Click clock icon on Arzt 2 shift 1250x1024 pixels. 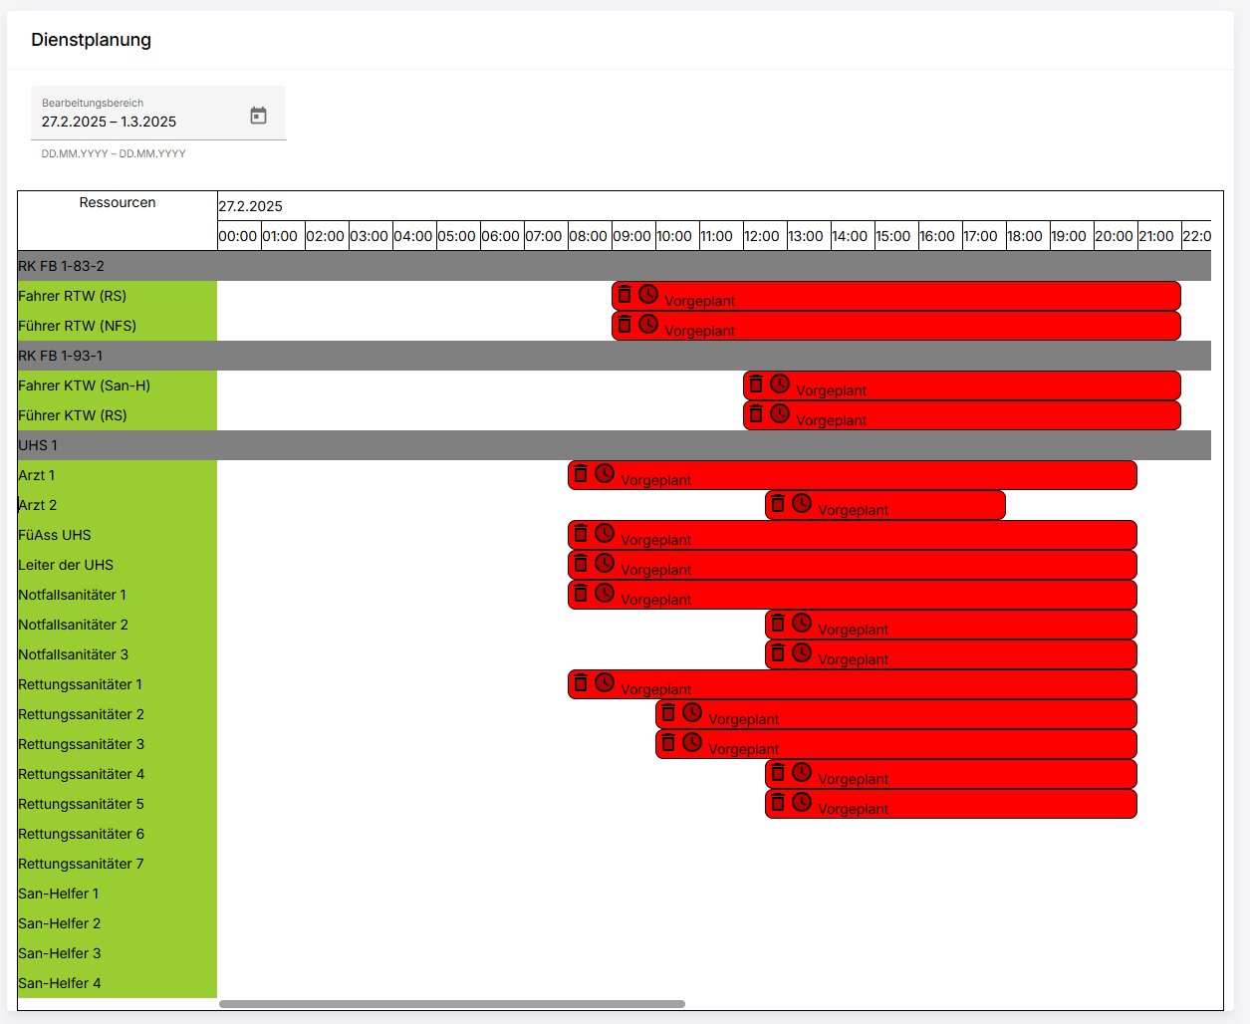click(802, 503)
